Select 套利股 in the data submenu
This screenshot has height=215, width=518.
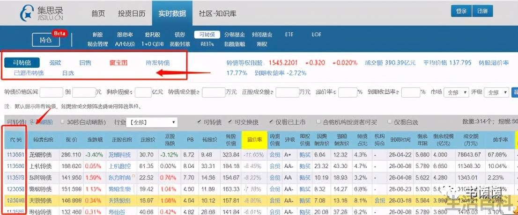coord(152,34)
